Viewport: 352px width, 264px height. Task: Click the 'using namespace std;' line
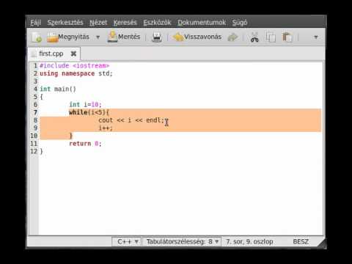point(76,73)
